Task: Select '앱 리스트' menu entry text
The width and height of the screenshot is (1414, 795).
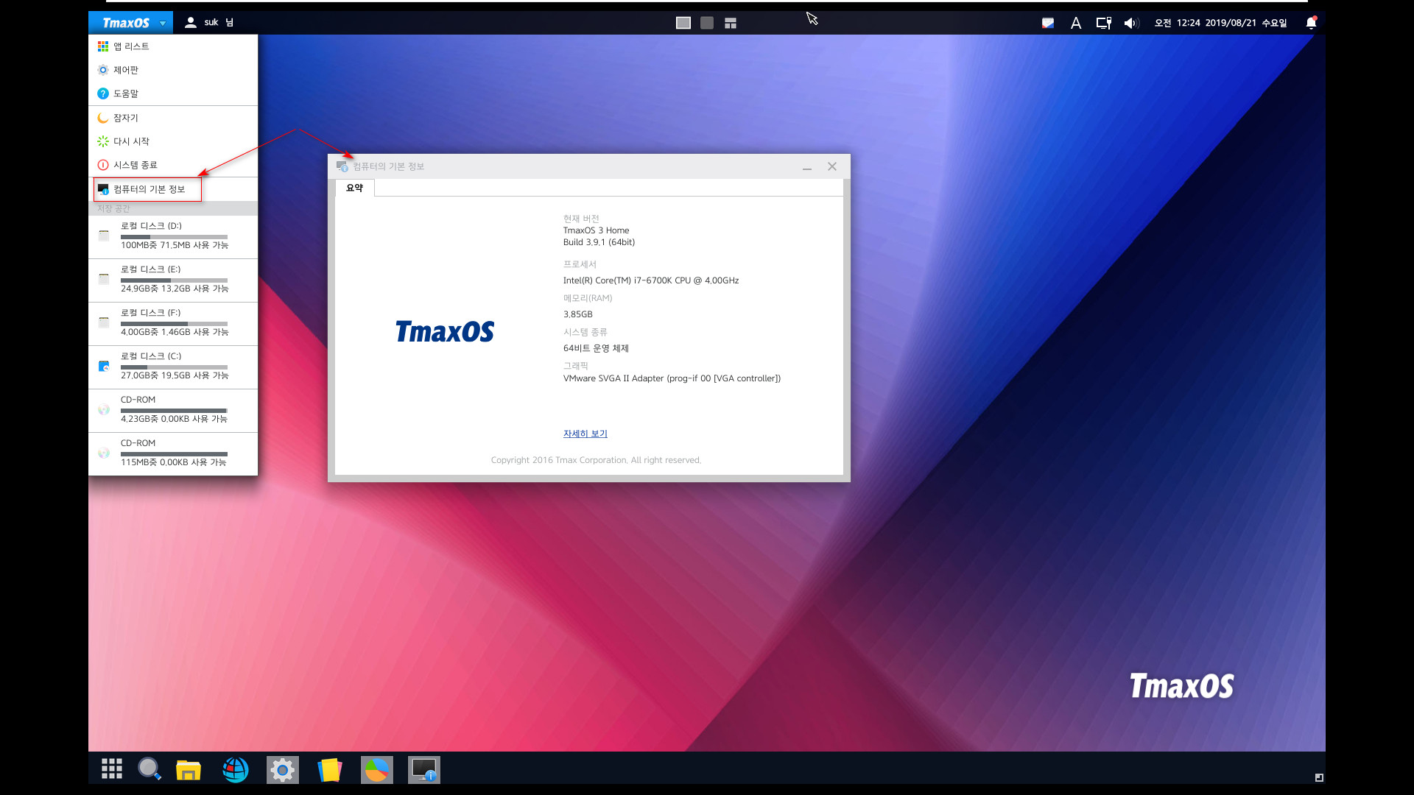Action: coord(131,46)
